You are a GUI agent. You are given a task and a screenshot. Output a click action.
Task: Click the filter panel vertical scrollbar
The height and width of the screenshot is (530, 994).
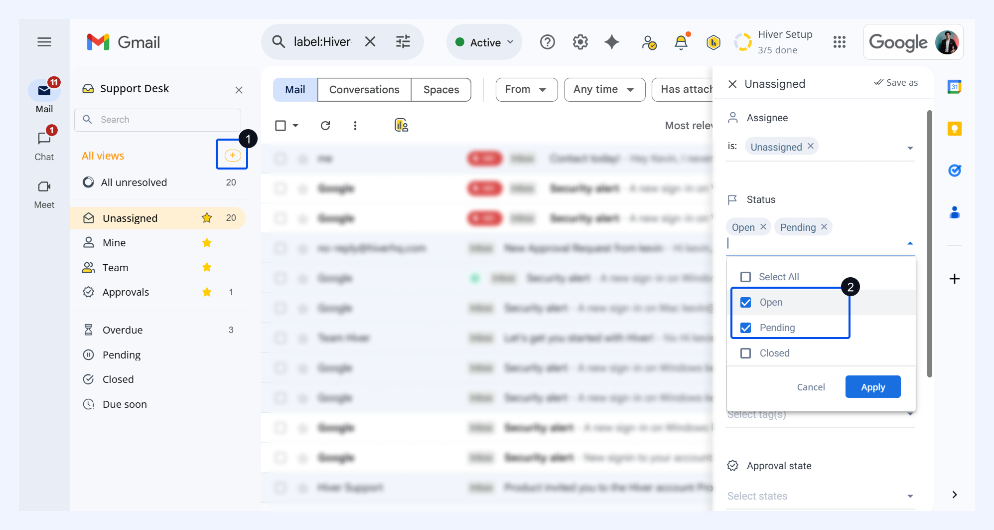click(x=929, y=244)
